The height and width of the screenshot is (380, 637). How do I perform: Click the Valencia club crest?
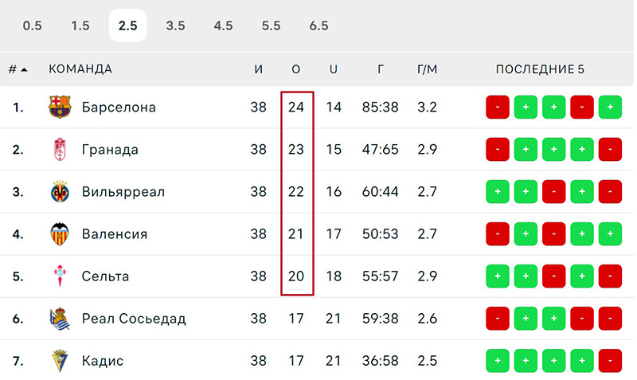click(60, 234)
